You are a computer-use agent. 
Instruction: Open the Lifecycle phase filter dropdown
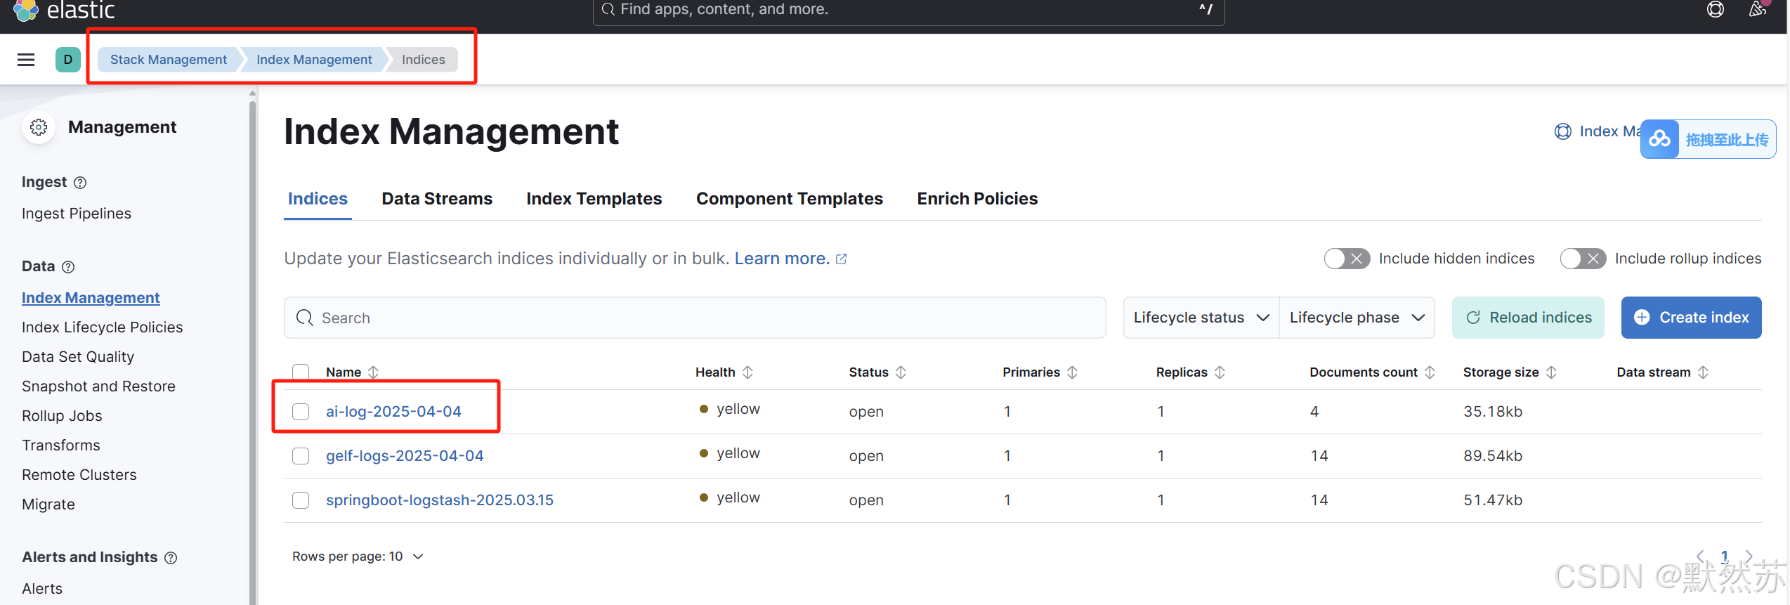[x=1357, y=318]
